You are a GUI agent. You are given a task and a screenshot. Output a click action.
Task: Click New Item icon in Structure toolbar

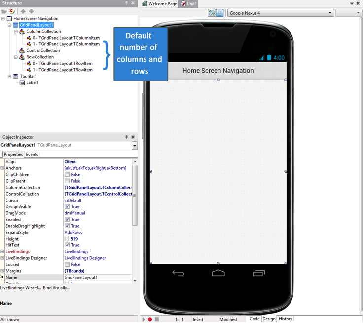click(4, 11)
